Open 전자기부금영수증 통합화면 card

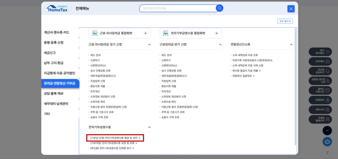click(191, 33)
